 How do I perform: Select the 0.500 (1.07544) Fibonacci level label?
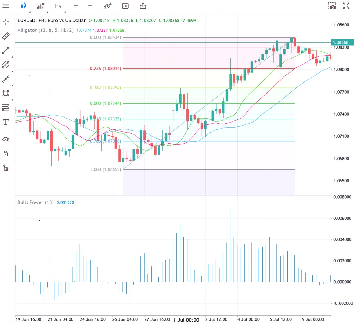point(105,103)
